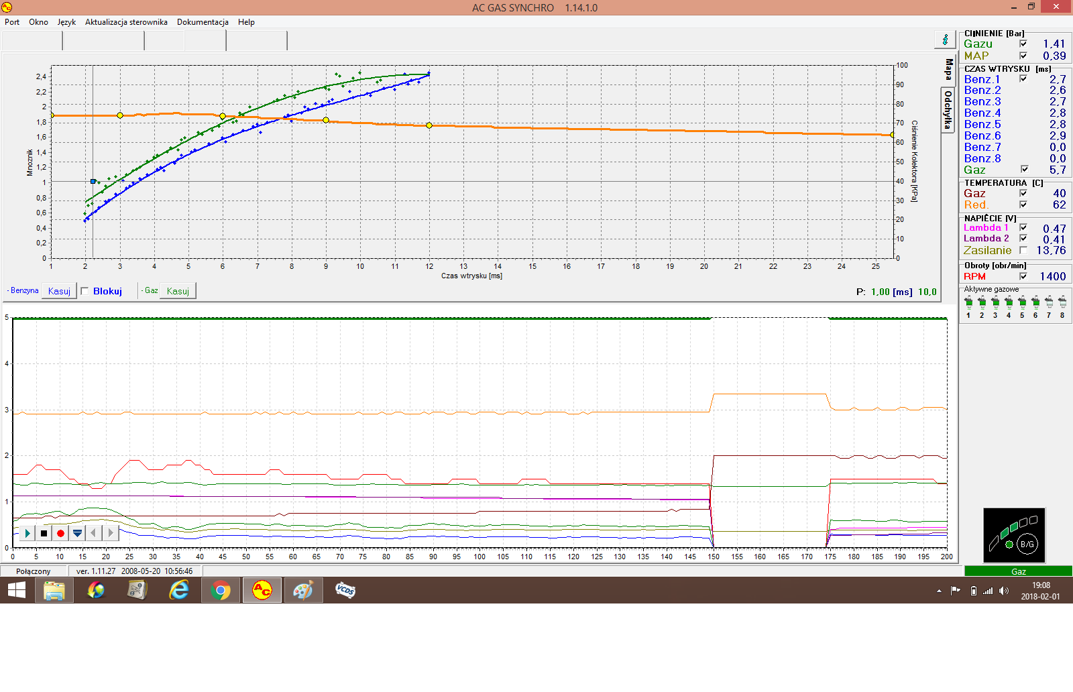Viewport: 1073px width, 692px height.
Task: Open Internet Explorer from the taskbar
Action: (x=178, y=590)
